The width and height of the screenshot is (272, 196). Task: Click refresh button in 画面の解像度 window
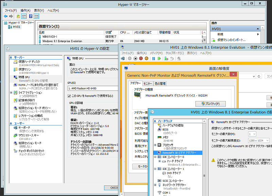[x=259, y=76]
